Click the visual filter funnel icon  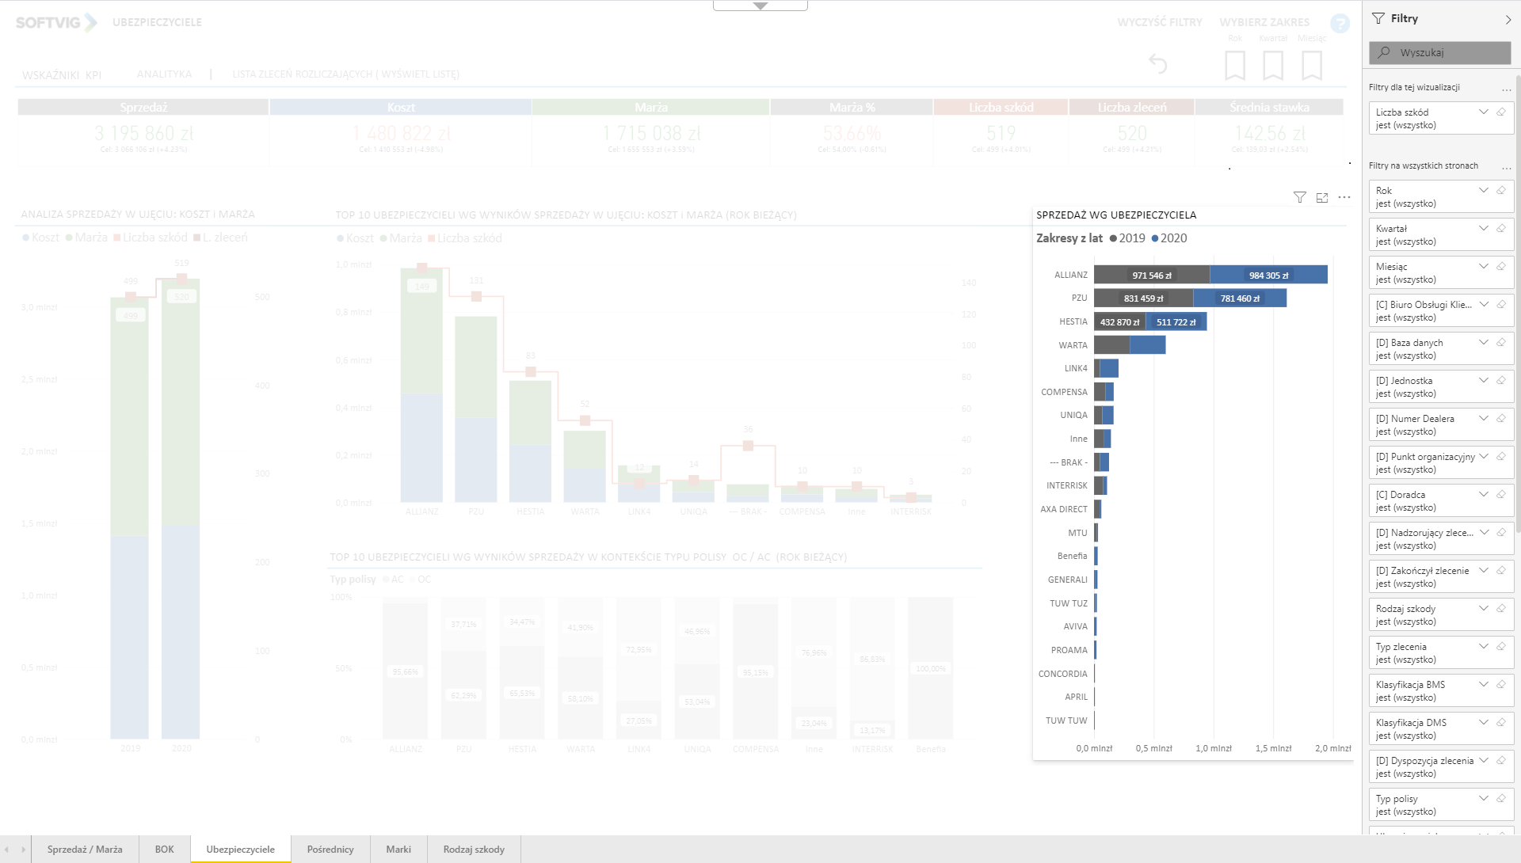[1299, 197]
